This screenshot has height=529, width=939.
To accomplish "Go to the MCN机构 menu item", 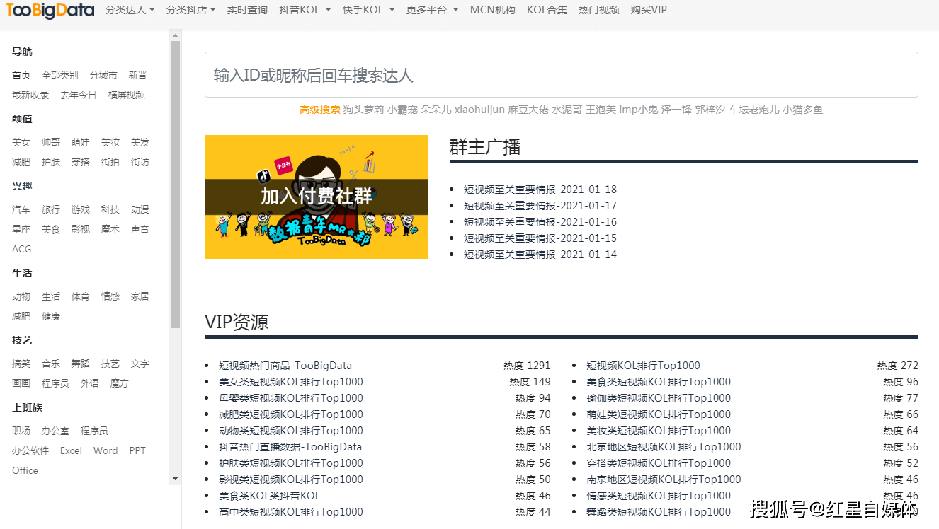I will pos(493,10).
